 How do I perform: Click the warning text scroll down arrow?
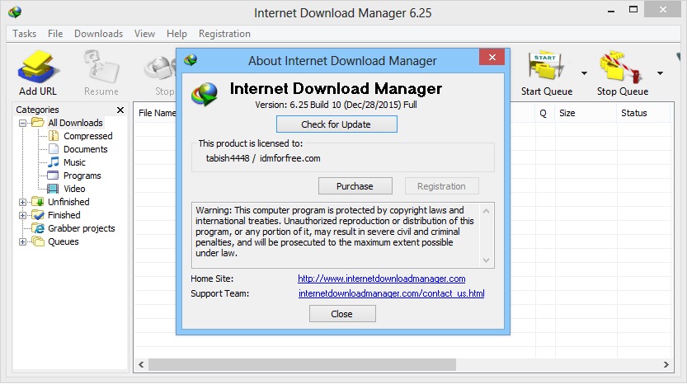[x=486, y=260]
